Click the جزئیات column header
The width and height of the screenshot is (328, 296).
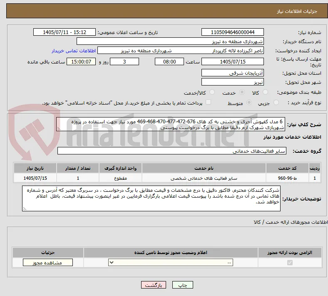(48, 252)
